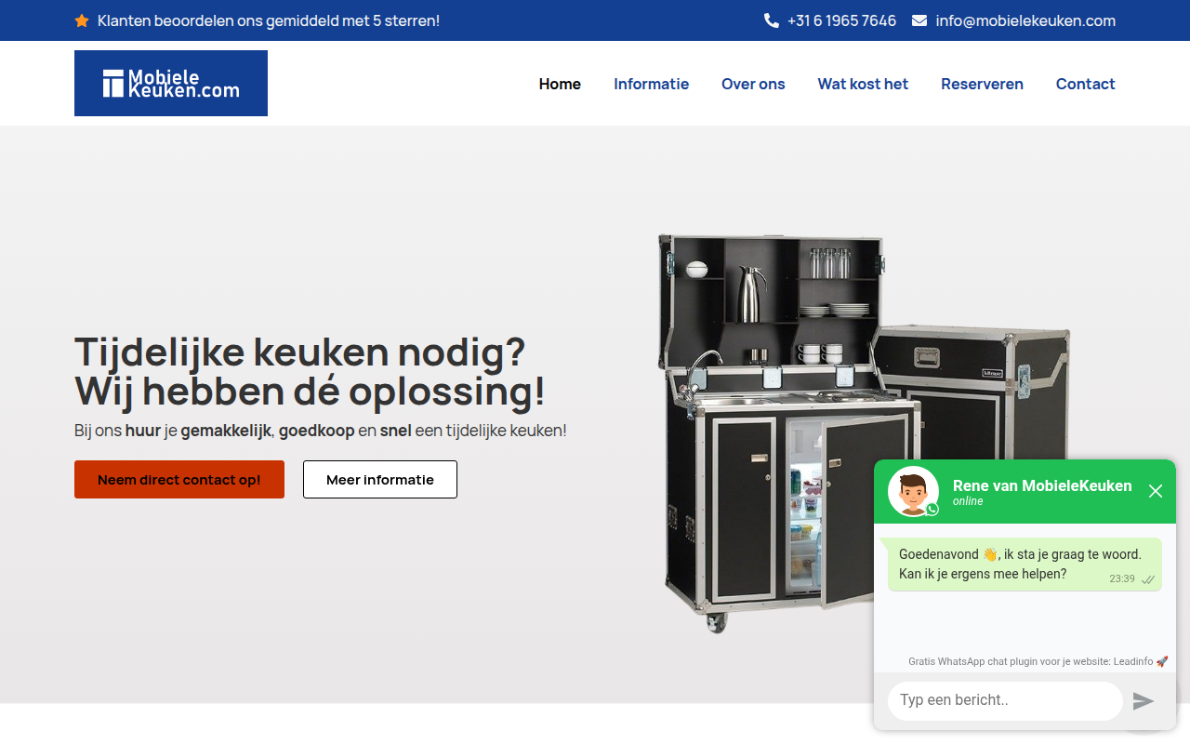This screenshot has width=1190, height=744.
Task: Go to the Over ons page
Action: (753, 84)
